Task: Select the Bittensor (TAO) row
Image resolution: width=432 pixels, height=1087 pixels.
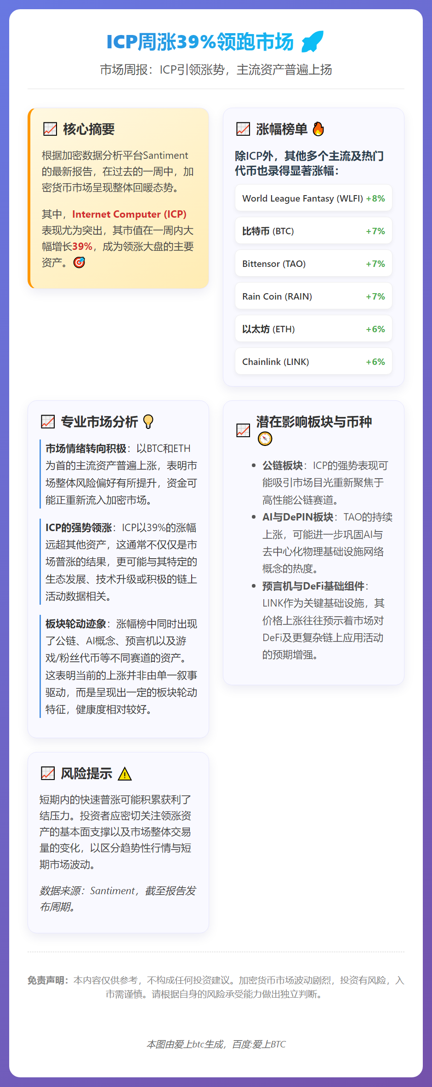Action: [313, 263]
